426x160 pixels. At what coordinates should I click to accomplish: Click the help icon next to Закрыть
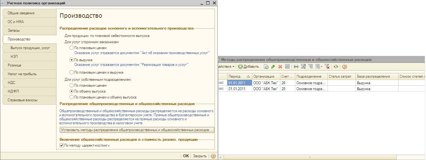pos(213,156)
